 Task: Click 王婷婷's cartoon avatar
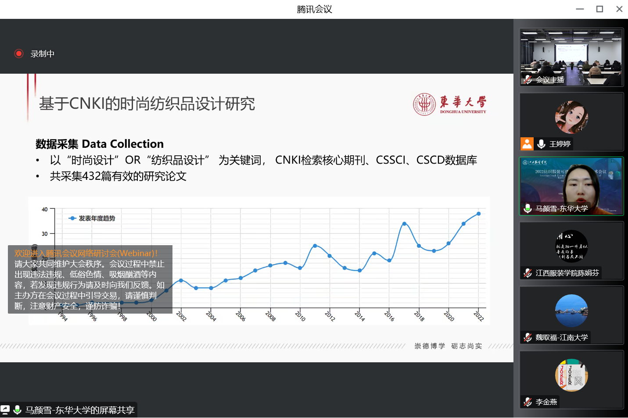(x=571, y=117)
